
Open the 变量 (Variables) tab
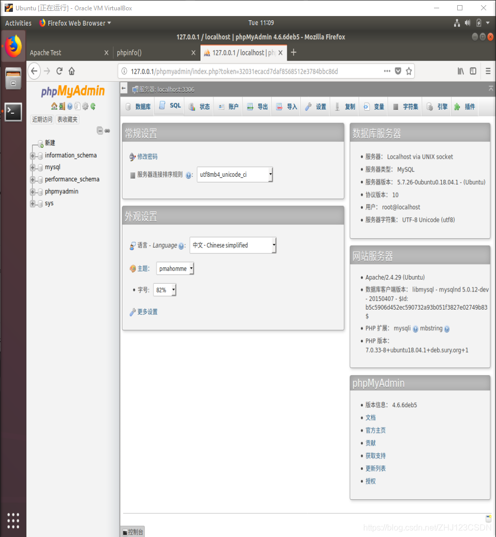pyautogui.click(x=374, y=106)
